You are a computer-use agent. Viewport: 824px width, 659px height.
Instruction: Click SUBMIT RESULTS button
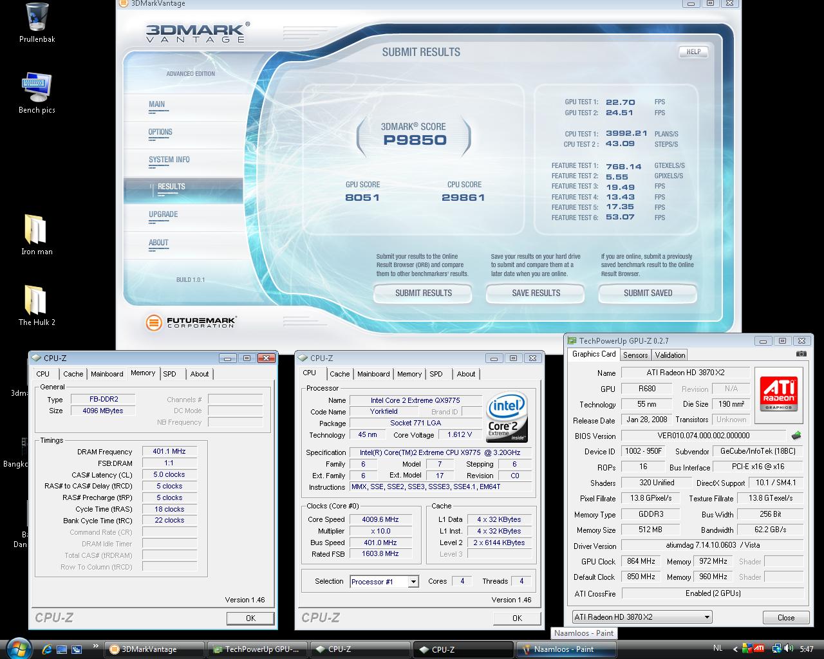tap(423, 293)
